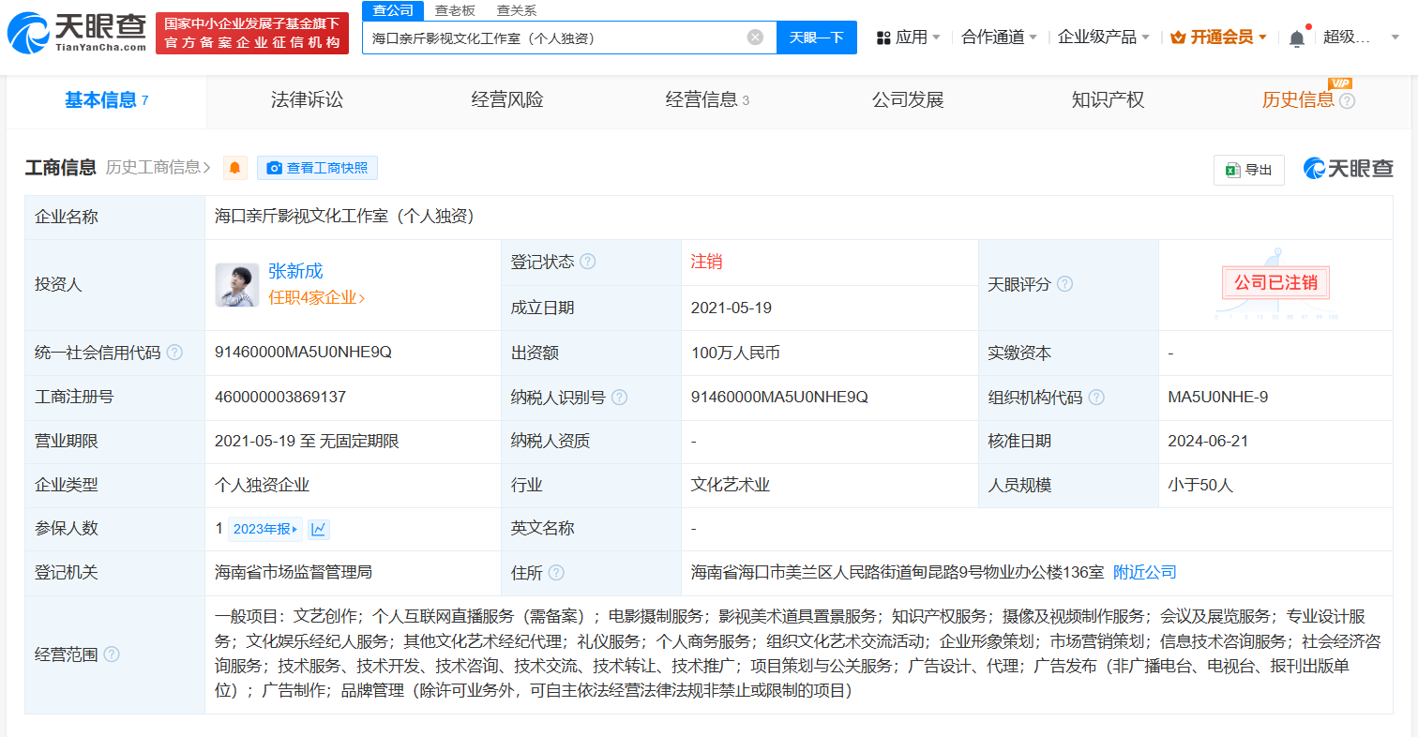Open the 应用 grid icon in top bar
1418x737 pixels.
pyautogui.click(x=883, y=35)
